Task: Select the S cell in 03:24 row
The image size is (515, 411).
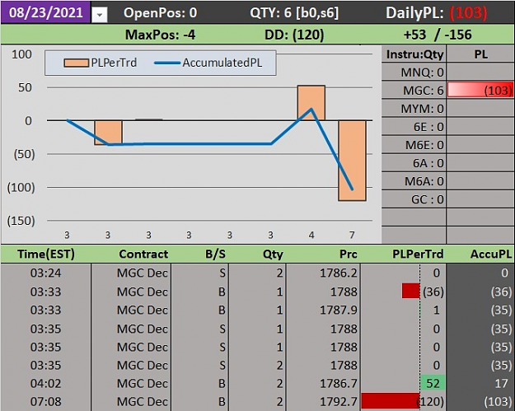Action: 200,273
